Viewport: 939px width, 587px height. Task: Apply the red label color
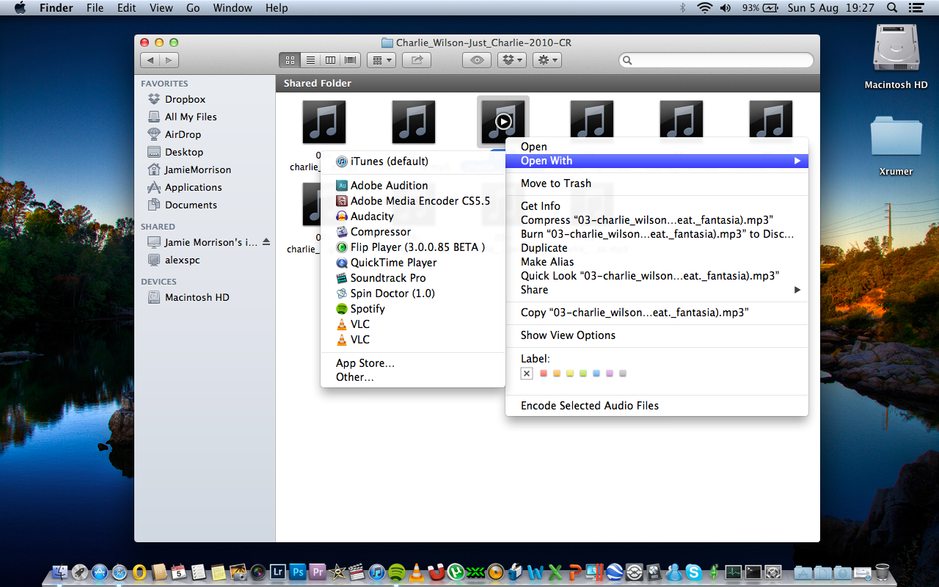click(x=544, y=373)
